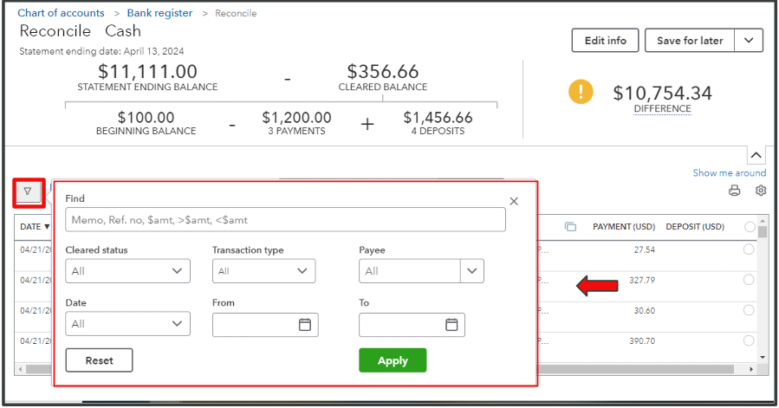Open the Transaction type dropdown
Screen dimensions: 779x408
point(263,271)
